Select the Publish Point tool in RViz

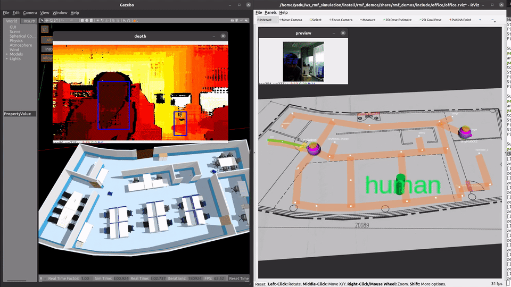pyautogui.click(x=460, y=20)
